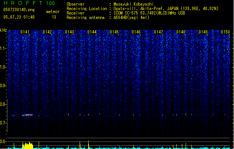234x149 pixels.
Task: Click the tall yellow power spike near 0144
Action: [x=88, y=145]
